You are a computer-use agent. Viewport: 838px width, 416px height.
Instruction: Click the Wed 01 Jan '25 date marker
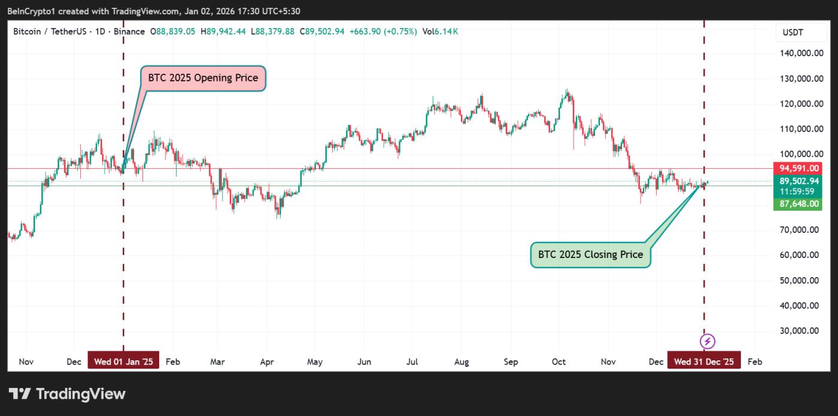123,362
